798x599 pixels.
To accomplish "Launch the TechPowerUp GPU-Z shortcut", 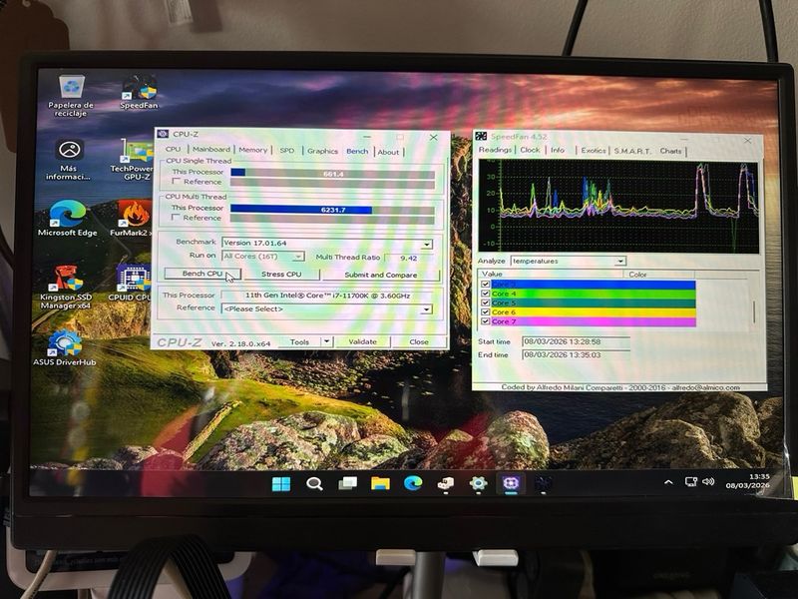I will click(x=133, y=160).
